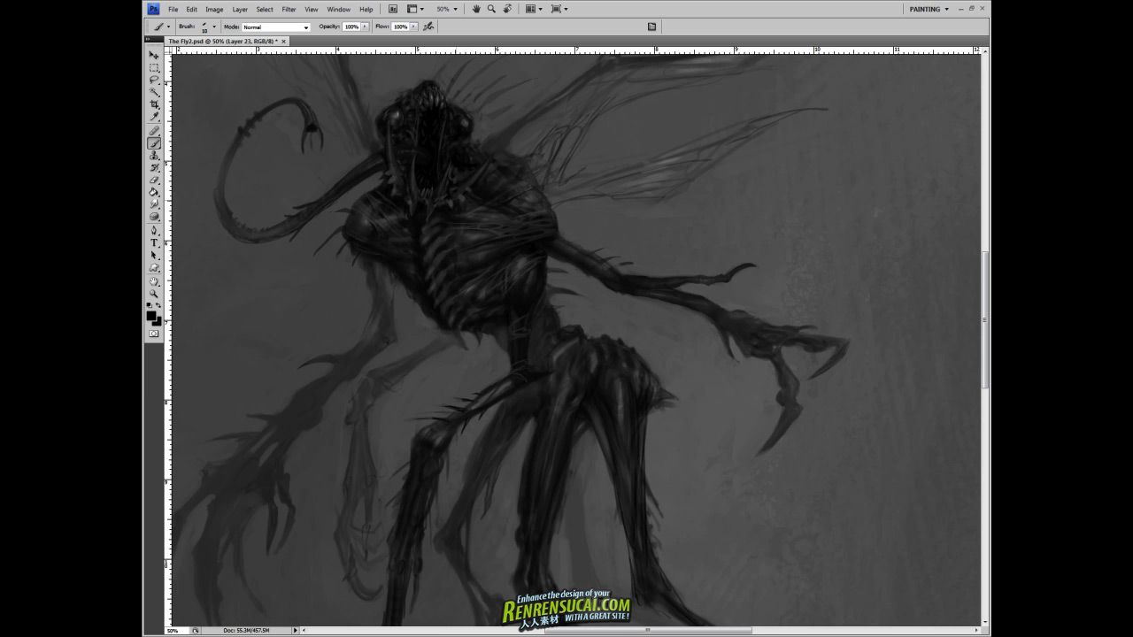Select the Healing Brush tool

154,131
